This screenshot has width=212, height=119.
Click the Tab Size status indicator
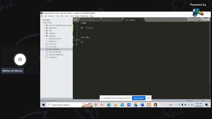(190, 101)
